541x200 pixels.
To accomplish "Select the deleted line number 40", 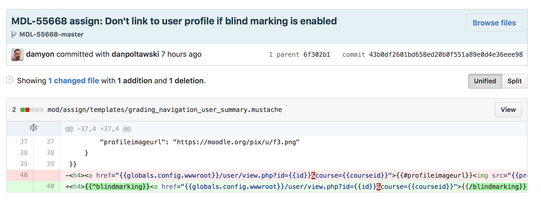I will tap(24, 175).
